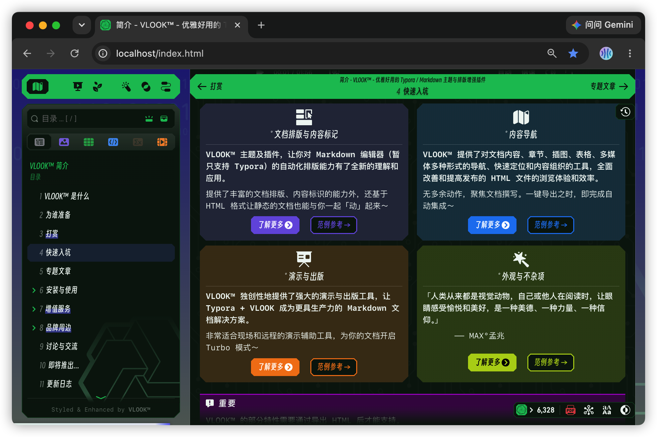This screenshot has width=657, height=437.
Task: Reload the page with refresh icon
Action: (x=75, y=53)
